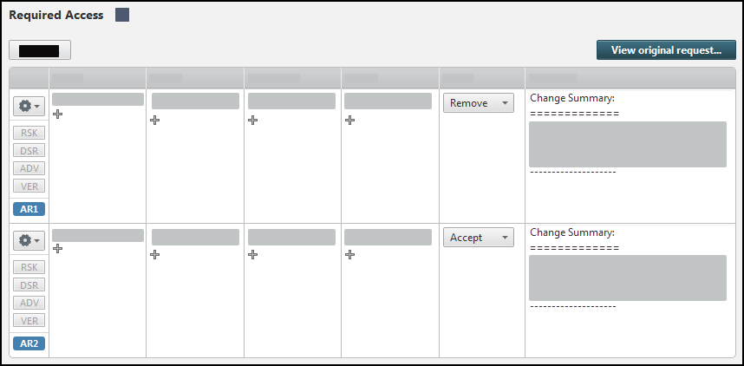Click the plus icon in AR1 third column
This screenshot has height=366, width=744.
coord(252,120)
